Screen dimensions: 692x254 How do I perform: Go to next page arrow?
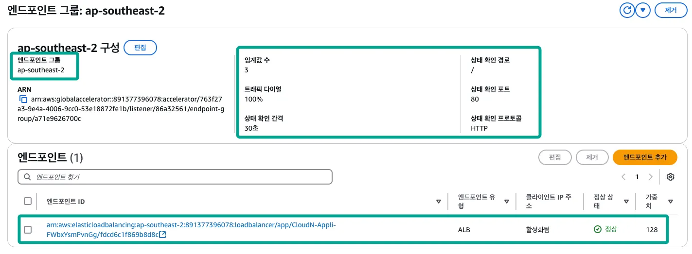pyautogui.click(x=651, y=177)
